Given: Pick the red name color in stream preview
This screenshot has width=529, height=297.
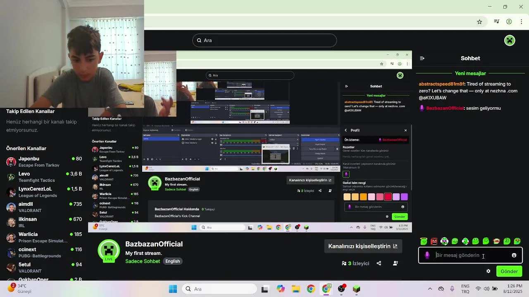Looking at the screenshot, I should pyautogui.click(x=388, y=197).
